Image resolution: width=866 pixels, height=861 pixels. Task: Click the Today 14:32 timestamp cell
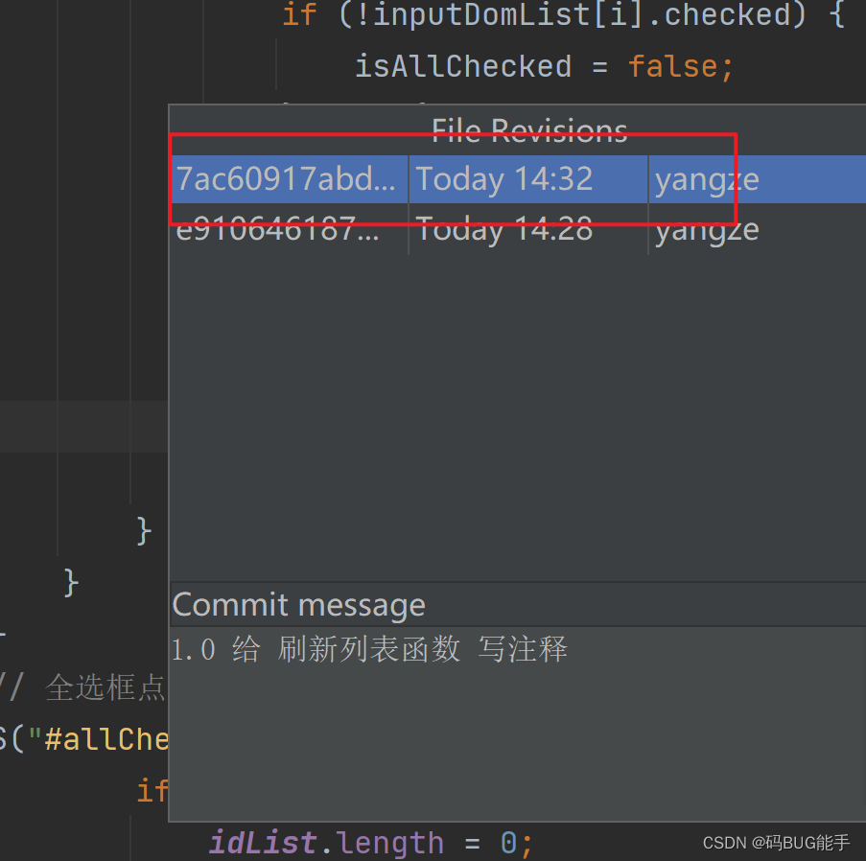point(503,179)
